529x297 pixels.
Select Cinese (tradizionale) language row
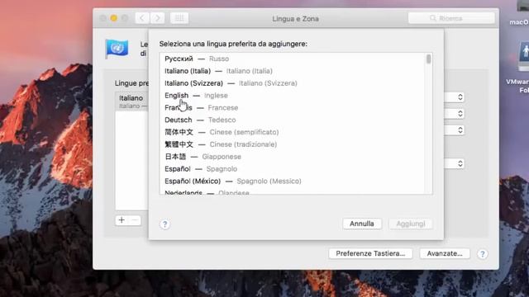292,144
